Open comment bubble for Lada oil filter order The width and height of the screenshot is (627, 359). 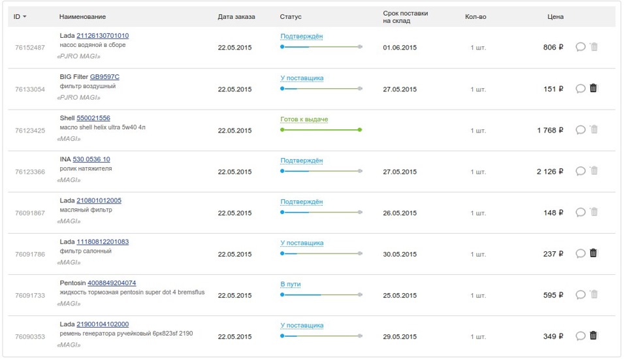580,212
